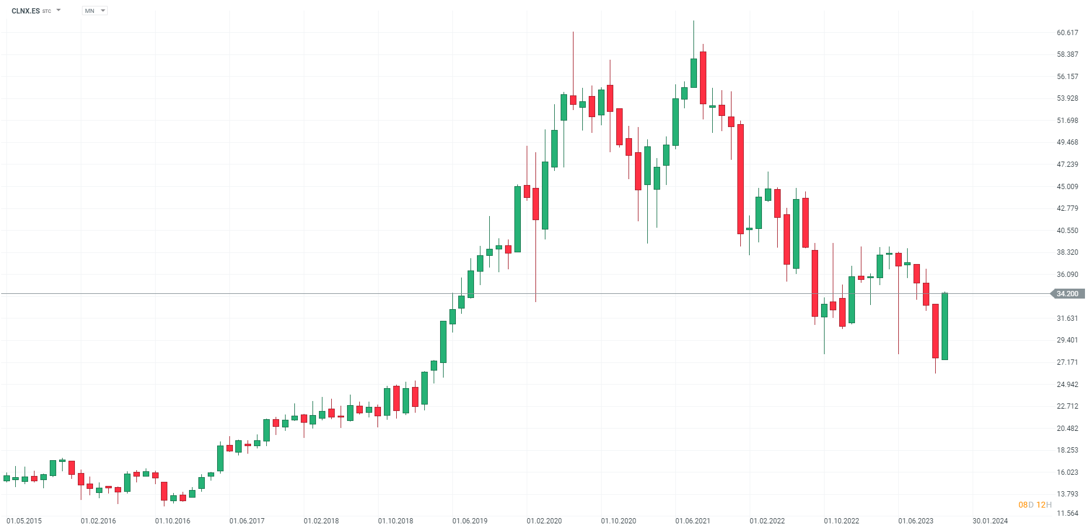Click the 01.02.2020 date axis label
The width and height of the screenshot is (1092, 531).
(544, 521)
